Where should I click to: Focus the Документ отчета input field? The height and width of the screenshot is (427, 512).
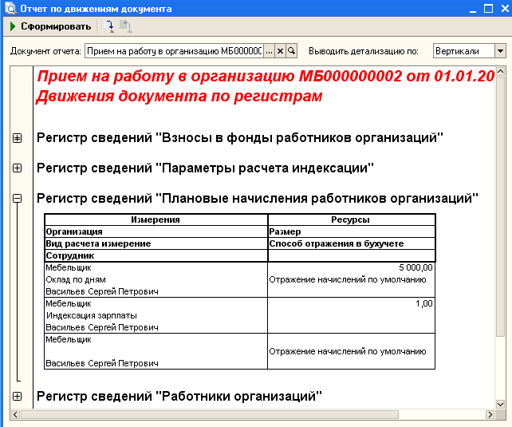click(x=174, y=51)
